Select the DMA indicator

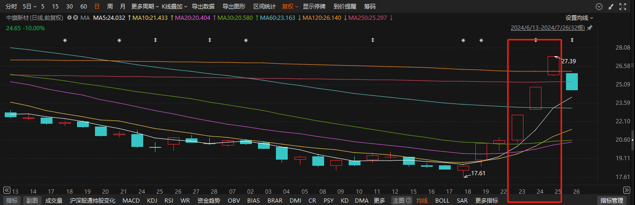[361, 200]
